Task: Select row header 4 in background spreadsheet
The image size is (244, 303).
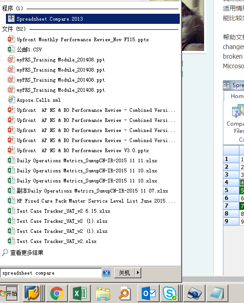Action: (x=231, y=182)
